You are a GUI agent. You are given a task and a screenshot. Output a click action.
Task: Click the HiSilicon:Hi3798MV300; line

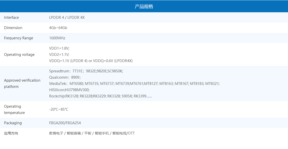coord(69,90)
